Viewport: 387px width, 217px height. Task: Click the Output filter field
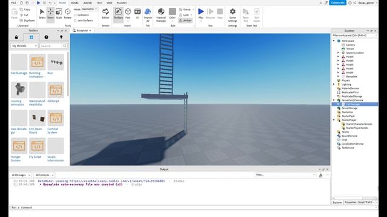coord(285,175)
